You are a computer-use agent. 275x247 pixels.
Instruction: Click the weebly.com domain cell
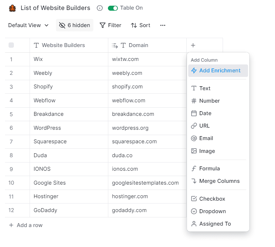(147, 73)
